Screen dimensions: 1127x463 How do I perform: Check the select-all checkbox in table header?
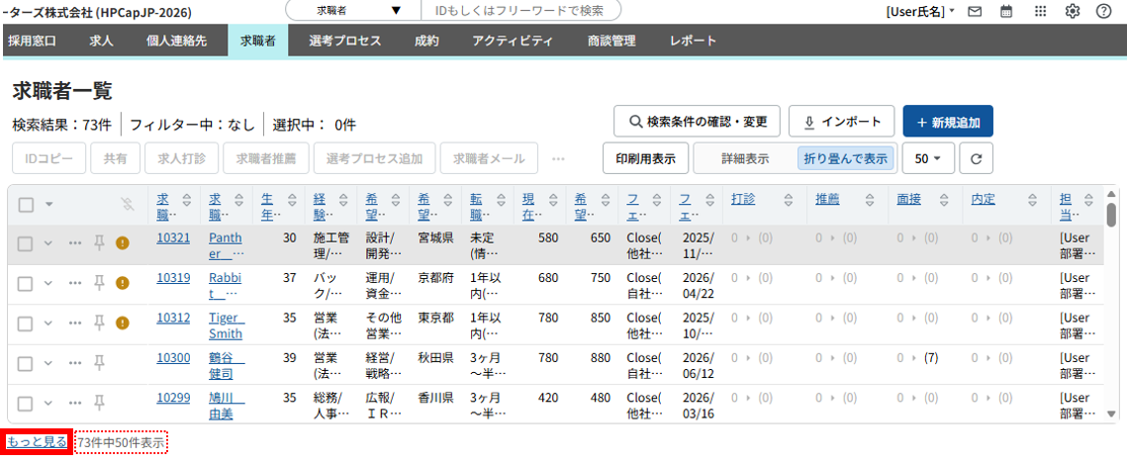(27, 205)
